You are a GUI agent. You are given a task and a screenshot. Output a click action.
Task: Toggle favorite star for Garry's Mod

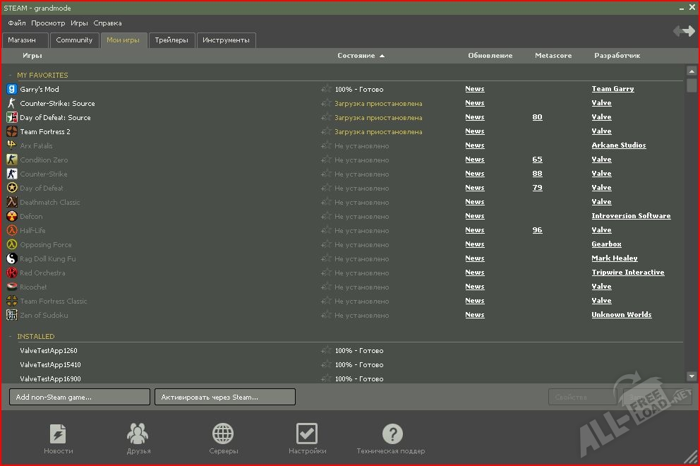327,90
